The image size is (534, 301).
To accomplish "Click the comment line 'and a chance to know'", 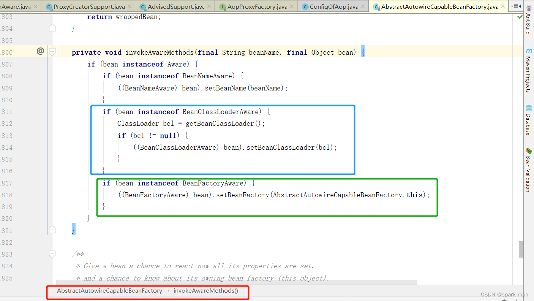I will [202, 278].
